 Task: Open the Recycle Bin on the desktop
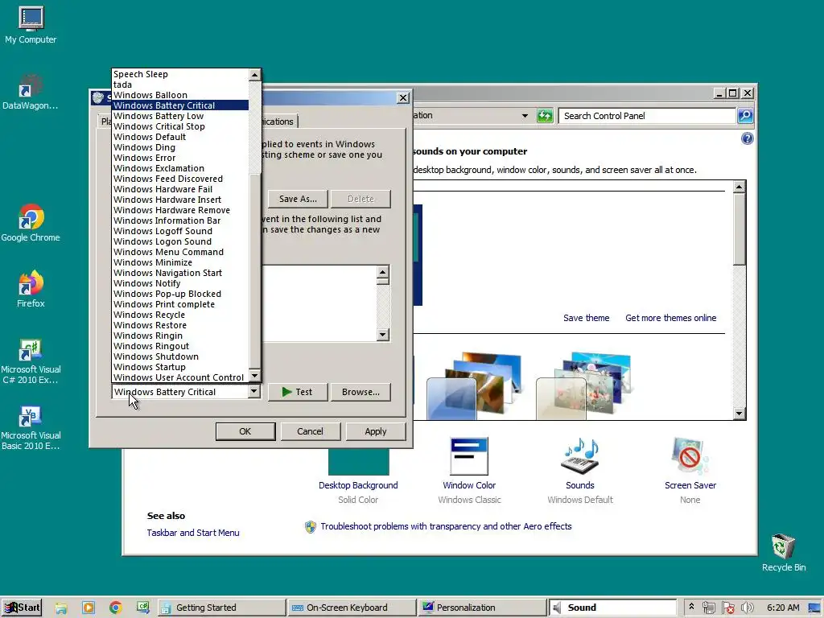click(x=783, y=552)
